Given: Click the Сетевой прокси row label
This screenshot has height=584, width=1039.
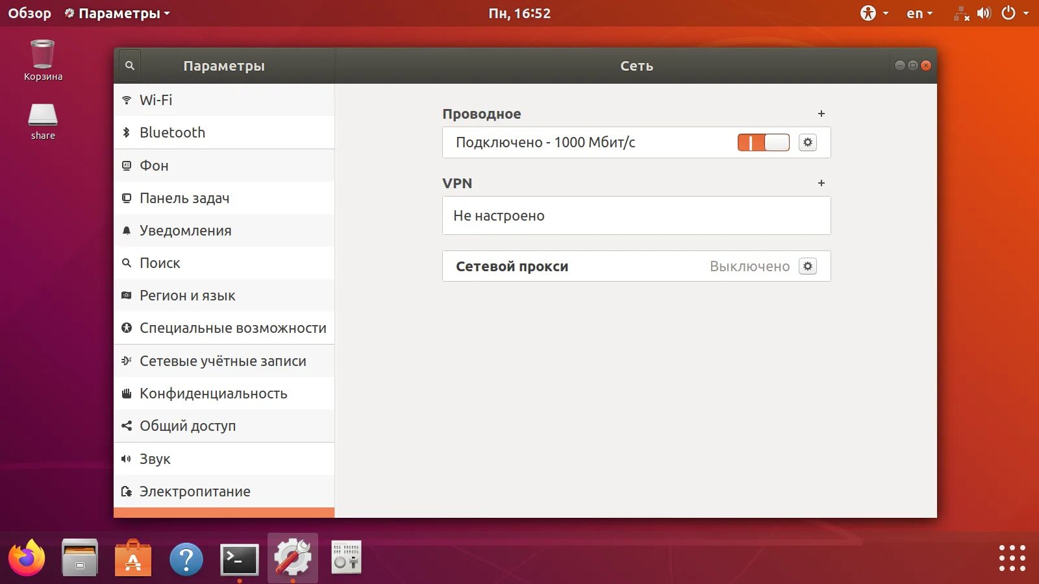Looking at the screenshot, I should (512, 266).
